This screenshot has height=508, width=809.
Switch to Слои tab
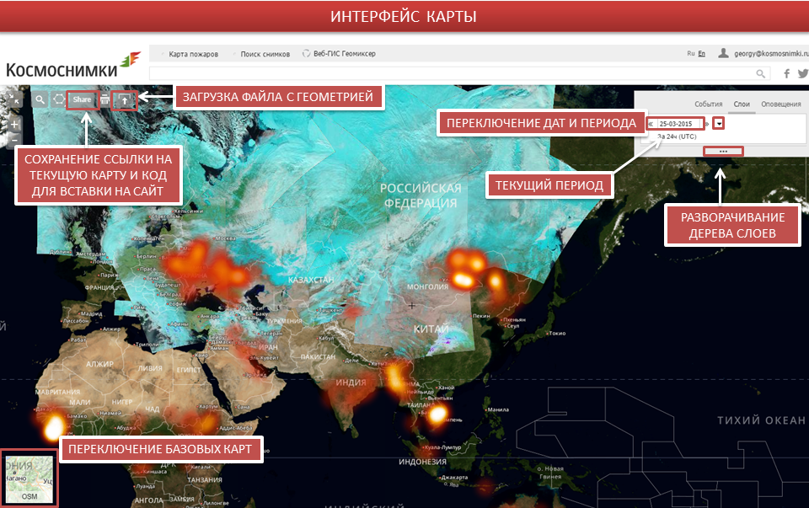coord(742,104)
